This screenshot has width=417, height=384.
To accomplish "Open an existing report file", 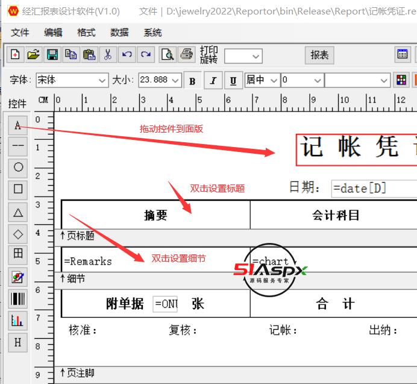I will tap(34, 55).
